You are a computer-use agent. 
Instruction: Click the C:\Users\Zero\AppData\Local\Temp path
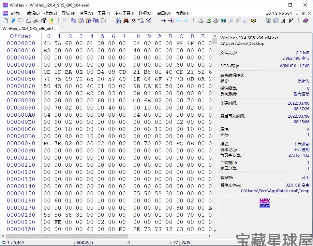[275, 191]
